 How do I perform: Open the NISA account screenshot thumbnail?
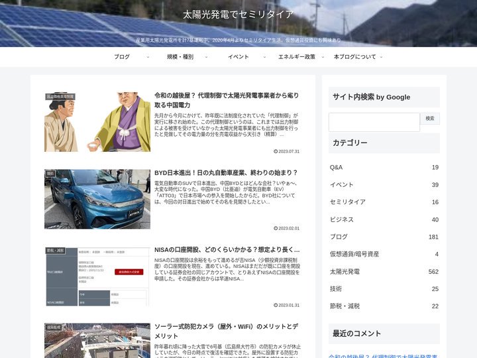pyautogui.click(x=97, y=276)
